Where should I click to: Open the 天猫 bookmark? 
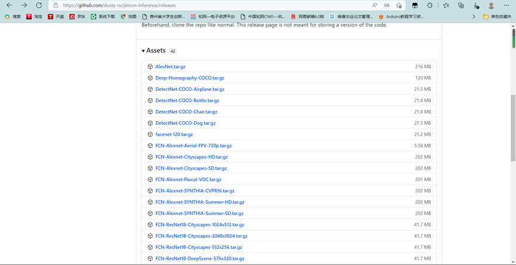pos(55,17)
